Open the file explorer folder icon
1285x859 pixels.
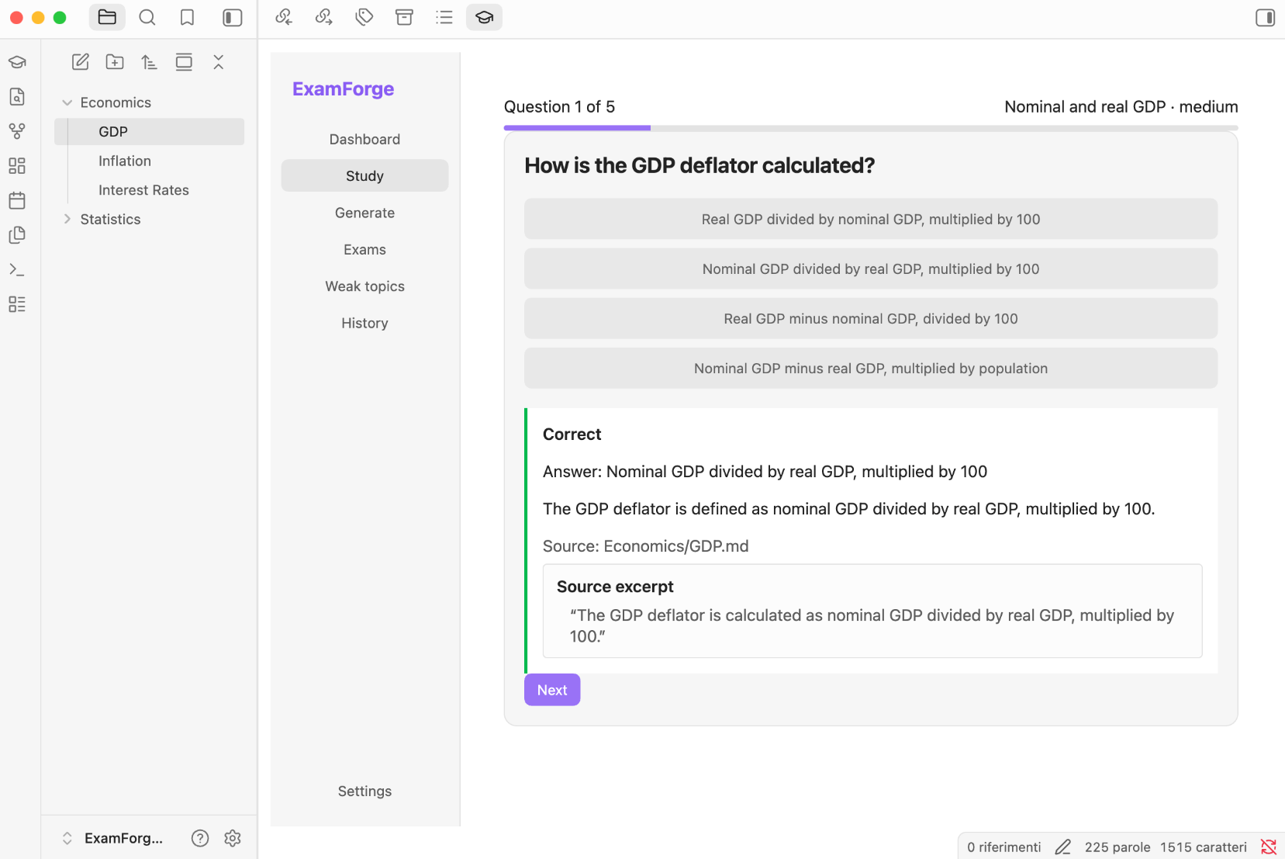tap(107, 17)
